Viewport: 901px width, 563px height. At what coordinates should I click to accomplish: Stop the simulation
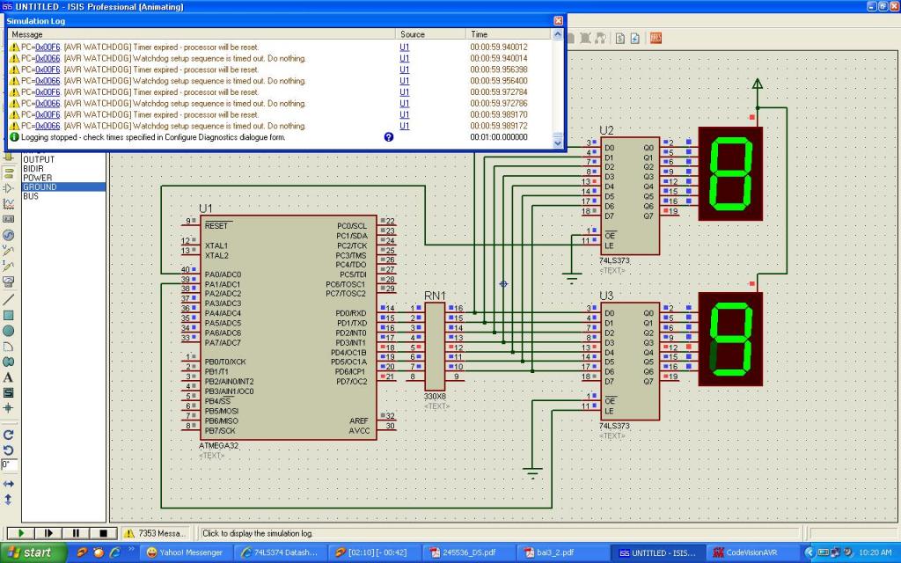(x=103, y=533)
